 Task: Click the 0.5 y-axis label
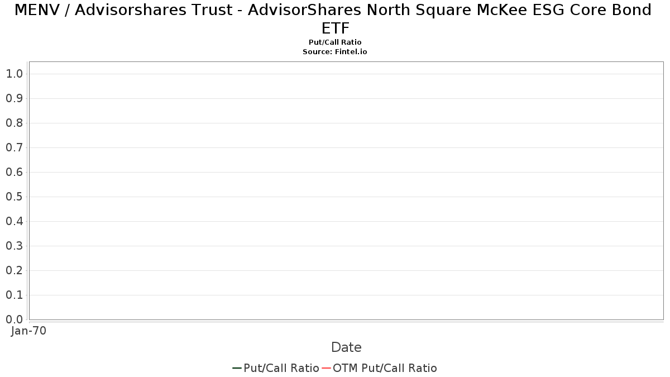point(14,197)
